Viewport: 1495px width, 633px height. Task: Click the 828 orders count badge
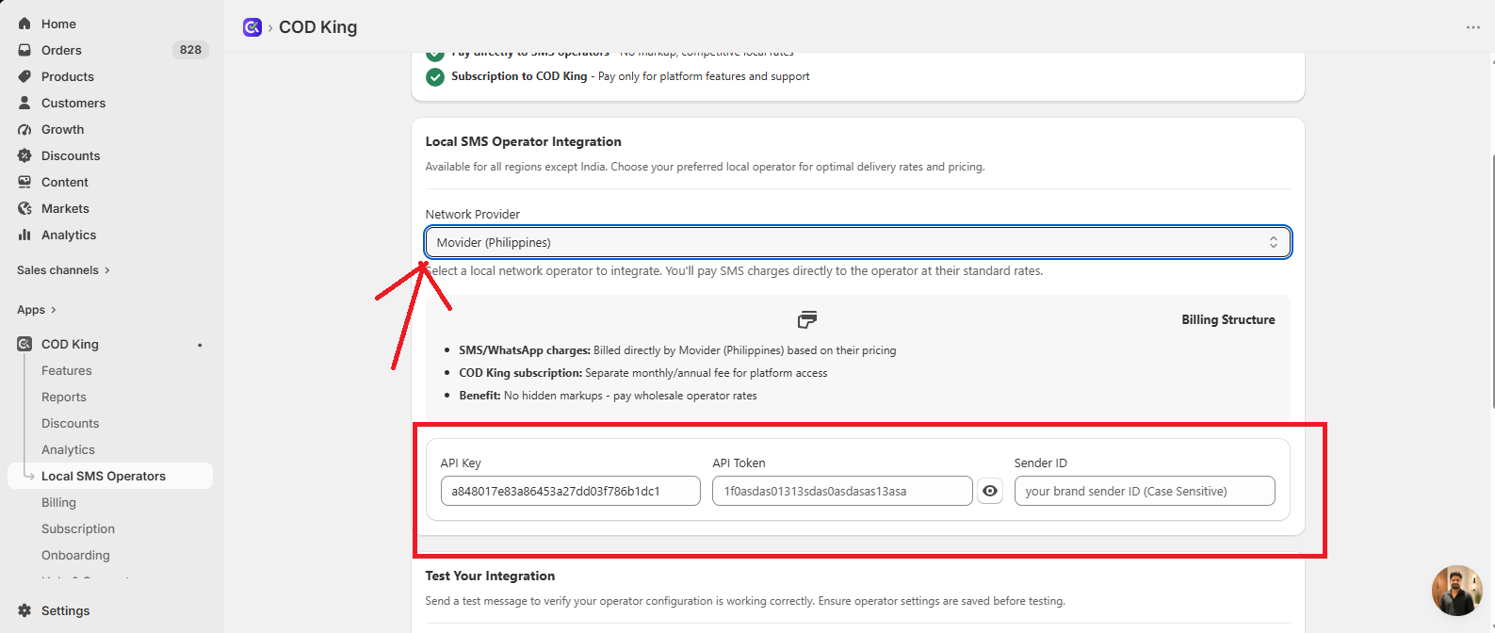[190, 50]
